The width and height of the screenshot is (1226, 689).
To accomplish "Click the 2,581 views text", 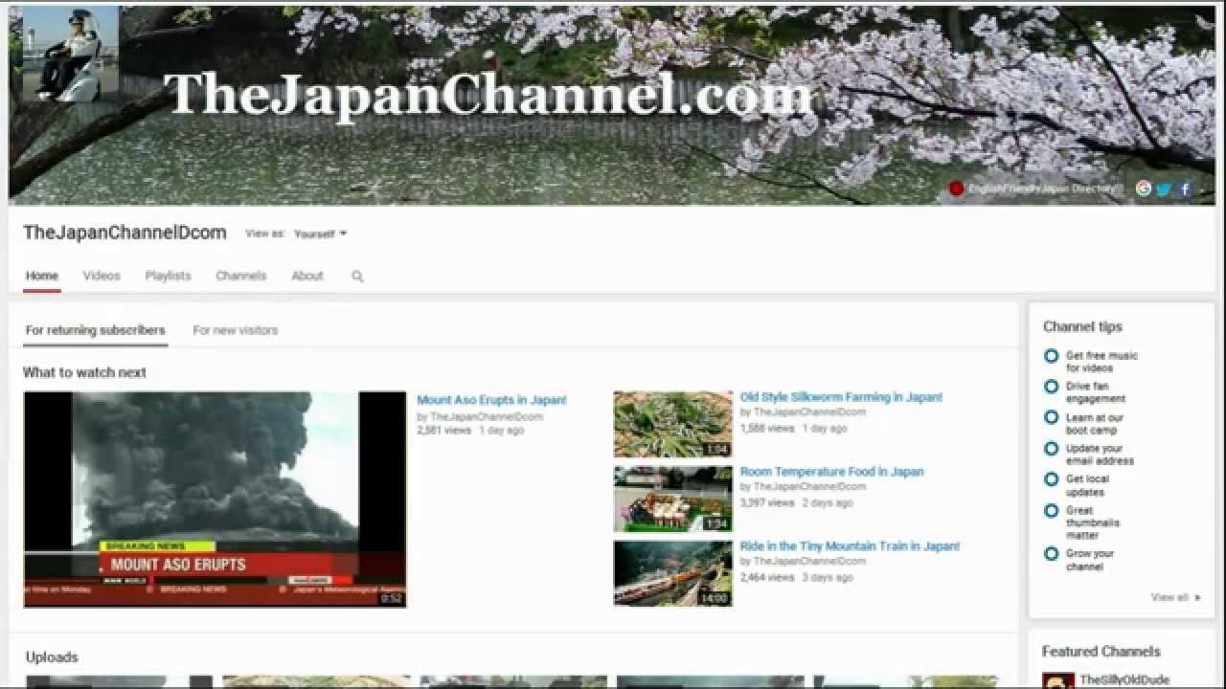I will (x=444, y=431).
